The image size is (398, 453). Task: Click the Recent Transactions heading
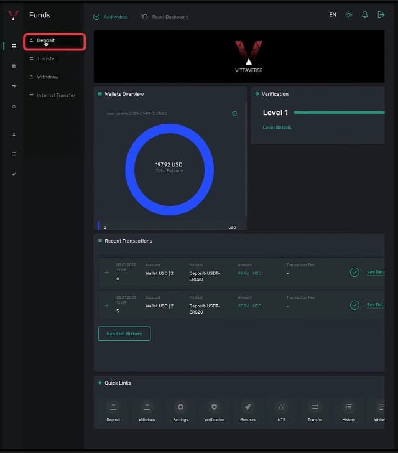pyautogui.click(x=128, y=241)
